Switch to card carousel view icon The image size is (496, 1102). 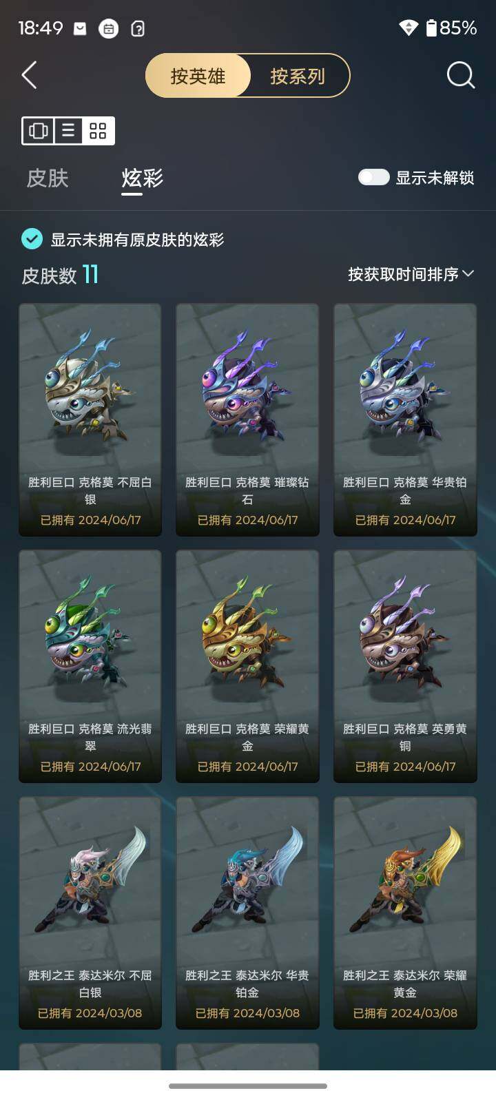[x=39, y=131]
